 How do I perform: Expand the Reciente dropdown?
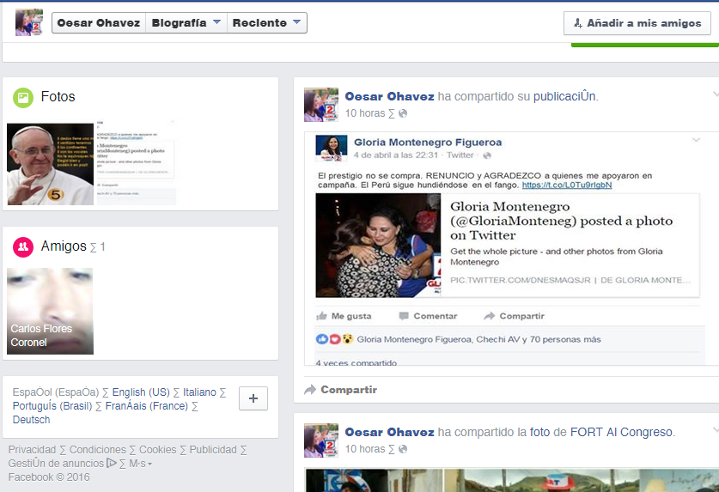[x=266, y=23]
